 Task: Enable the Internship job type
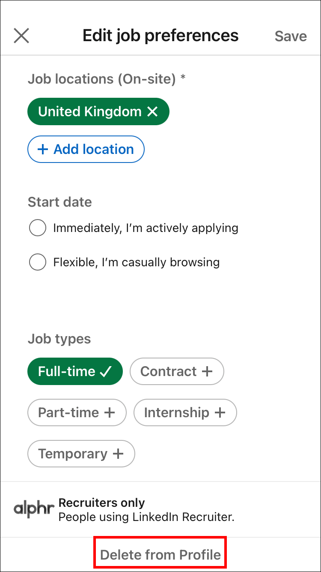tap(185, 412)
